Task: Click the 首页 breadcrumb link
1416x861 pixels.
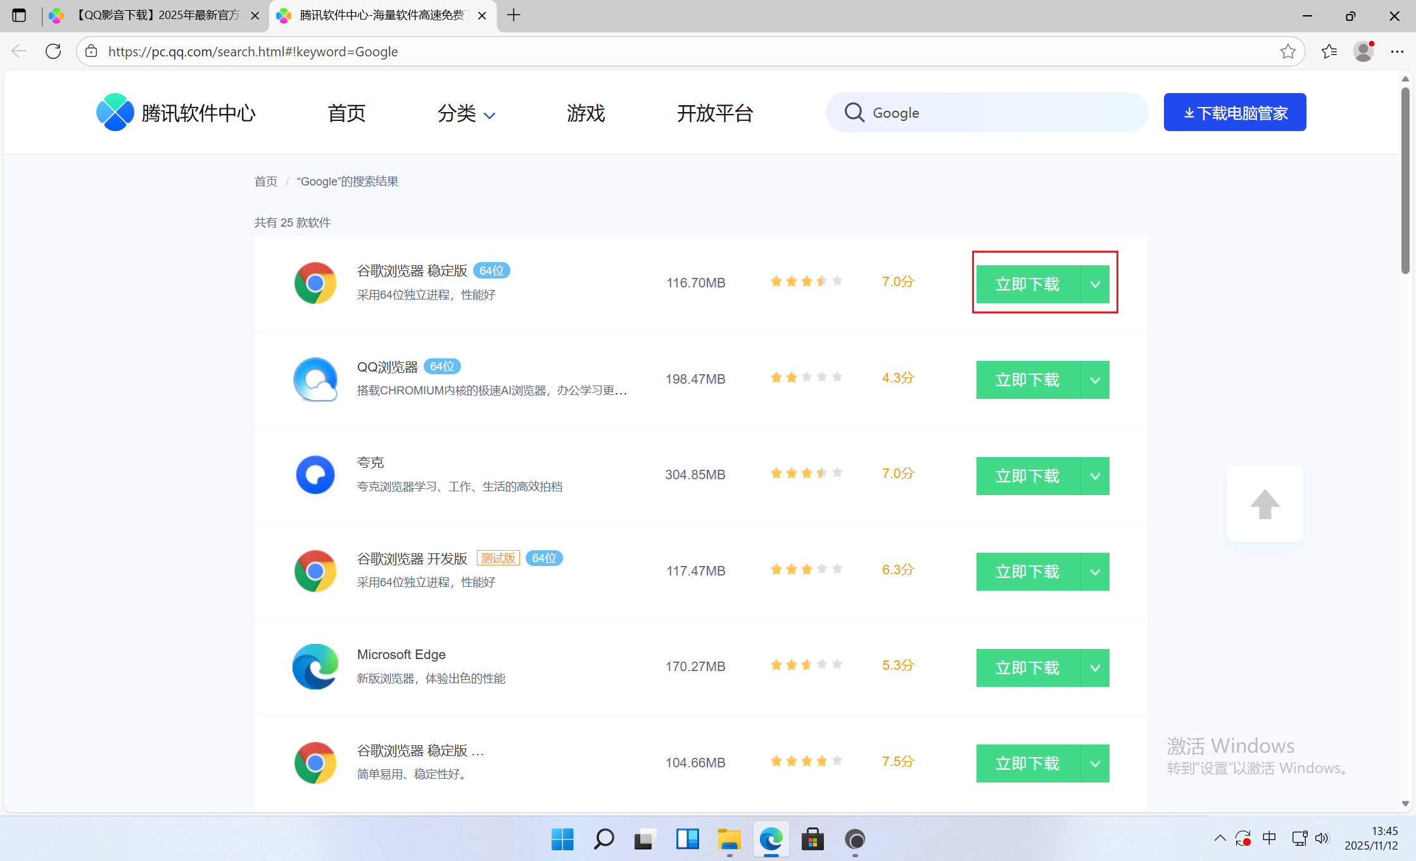Action: (x=265, y=182)
